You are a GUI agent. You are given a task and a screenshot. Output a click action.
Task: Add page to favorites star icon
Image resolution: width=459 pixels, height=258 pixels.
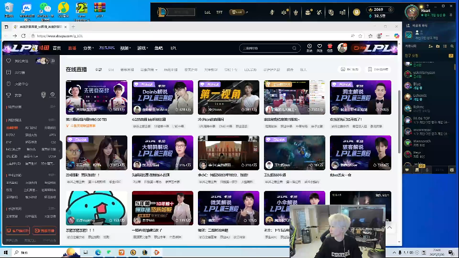coord(360,36)
